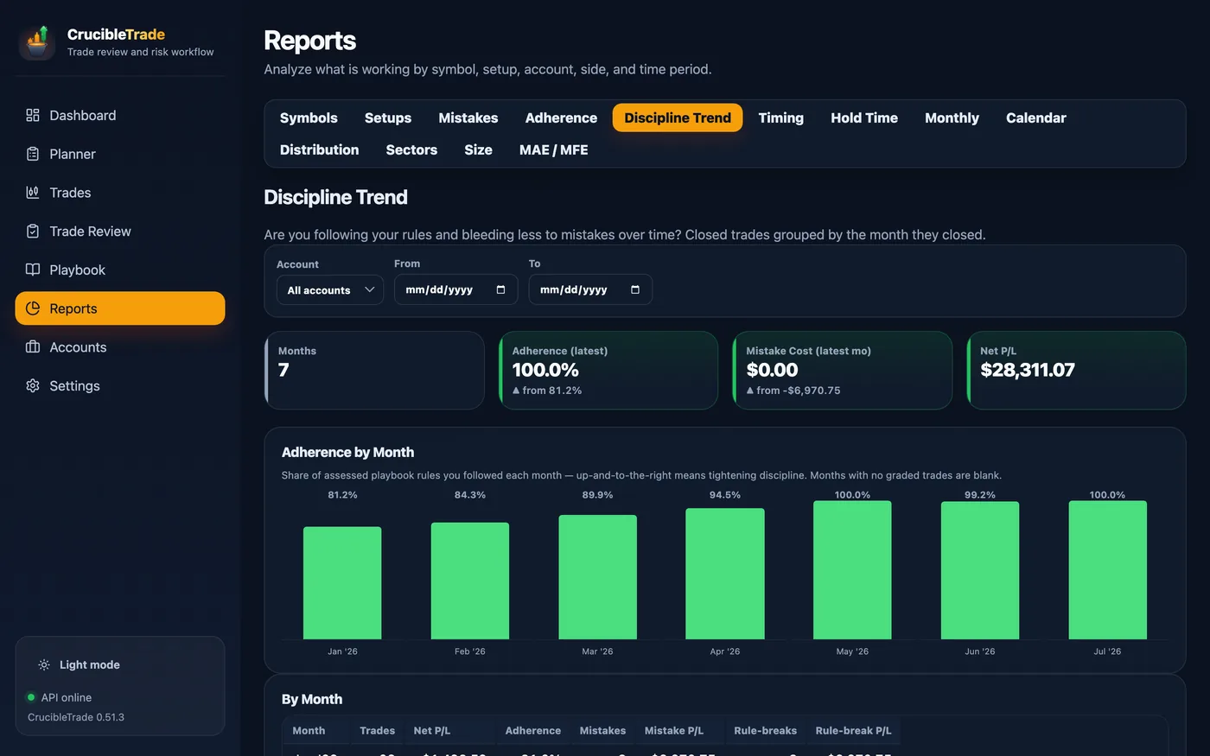Viewport: 1210px width, 756px height.
Task: Click the Rule-break P/L column header
Action: 853,731
